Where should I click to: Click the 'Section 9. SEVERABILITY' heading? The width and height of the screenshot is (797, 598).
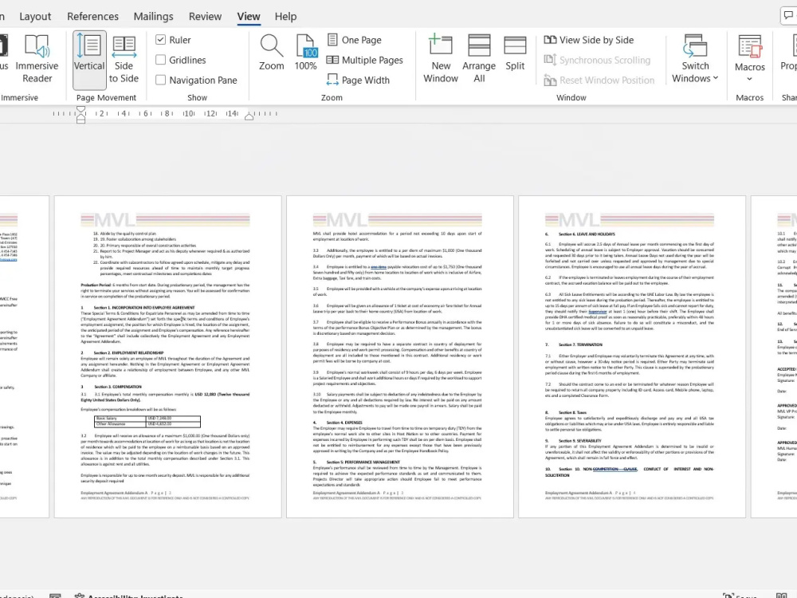[580, 441]
